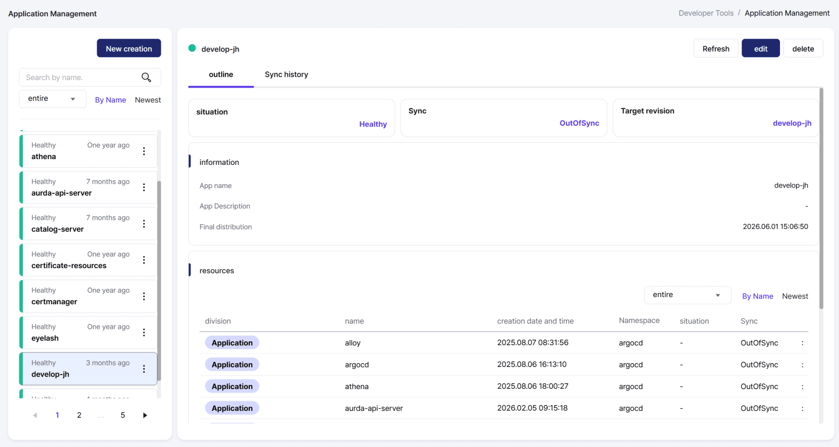Viewport: 839px width, 447px height.
Task: Go to page 2 of the app list
Action: click(79, 415)
